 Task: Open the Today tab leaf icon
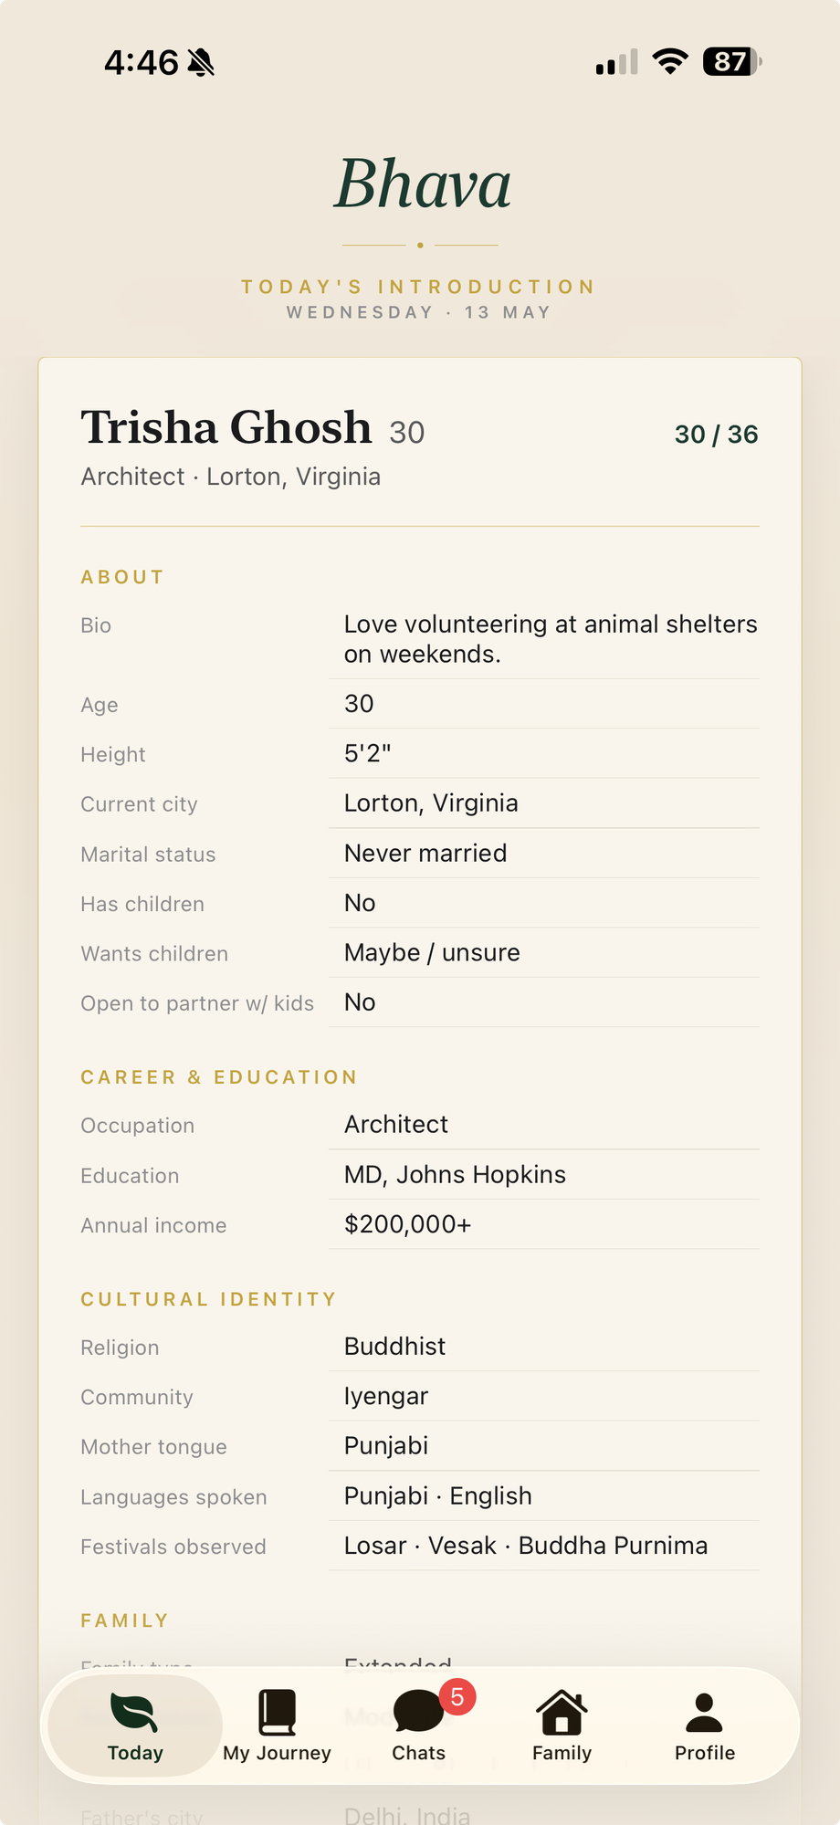(x=134, y=1712)
